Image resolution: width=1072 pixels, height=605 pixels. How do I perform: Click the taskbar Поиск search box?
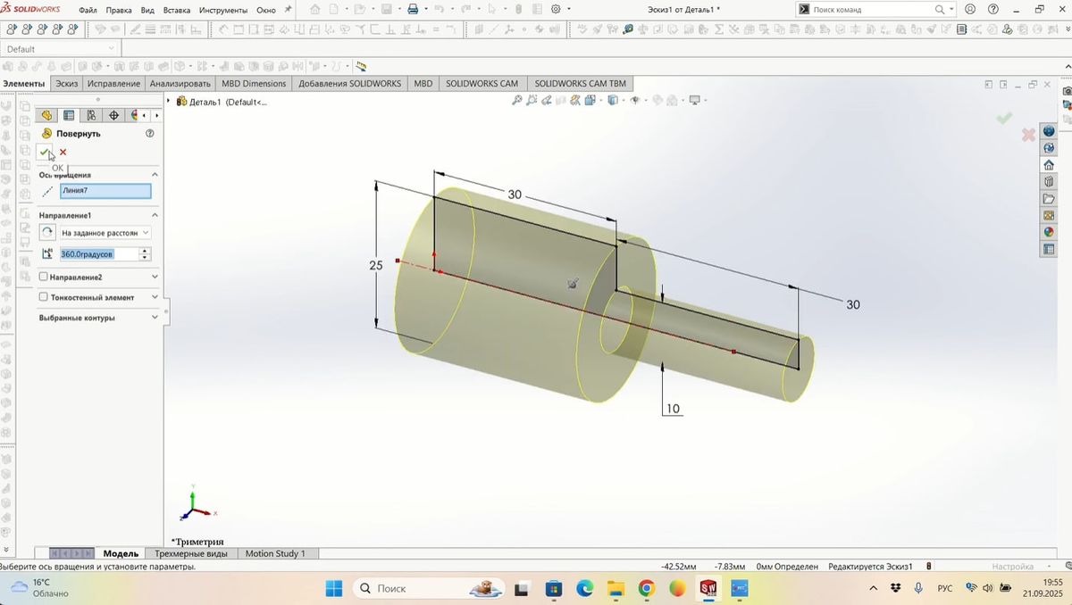click(428, 588)
